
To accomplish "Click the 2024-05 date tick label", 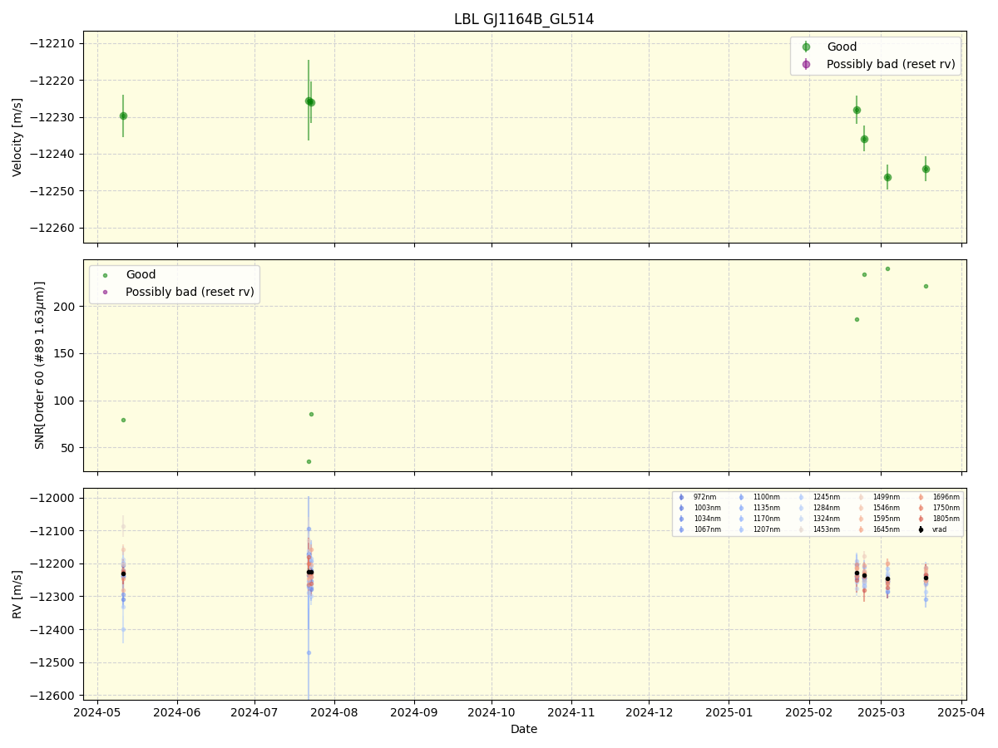I will (x=97, y=711).
